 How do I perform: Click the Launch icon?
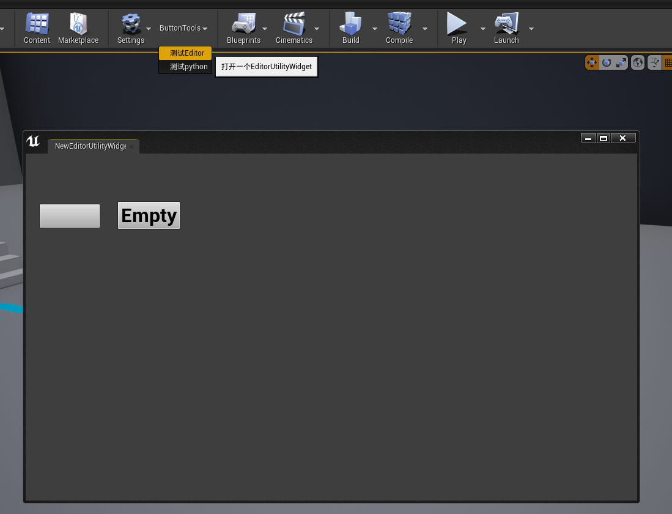pyautogui.click(x=506, y=24)
